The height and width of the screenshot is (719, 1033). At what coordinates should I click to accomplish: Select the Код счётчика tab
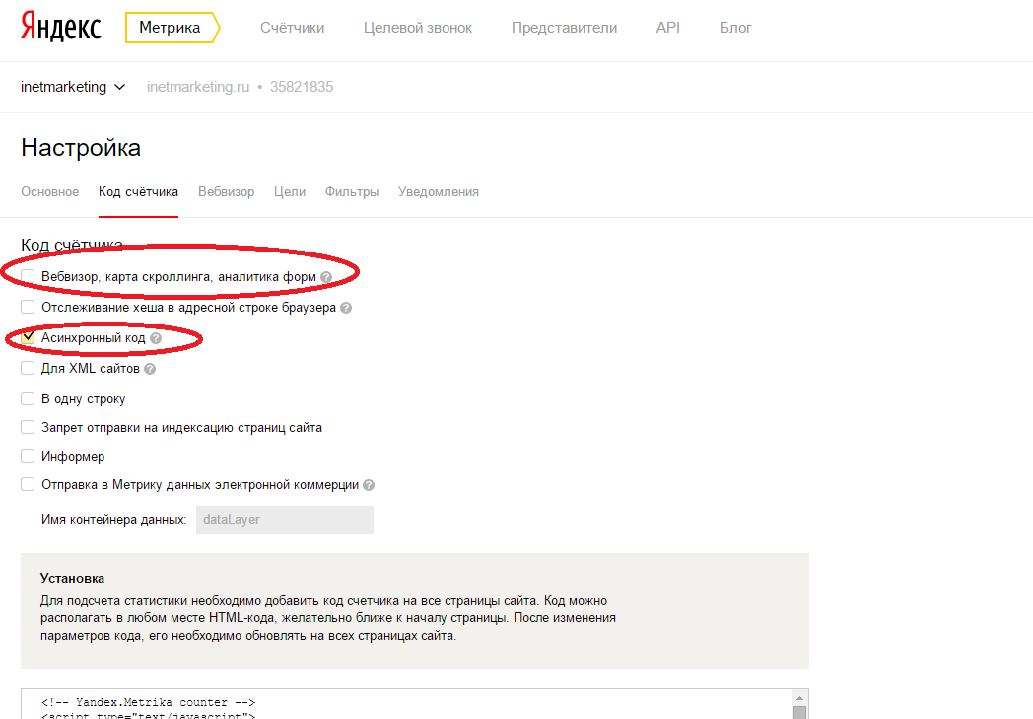point(138,191)
